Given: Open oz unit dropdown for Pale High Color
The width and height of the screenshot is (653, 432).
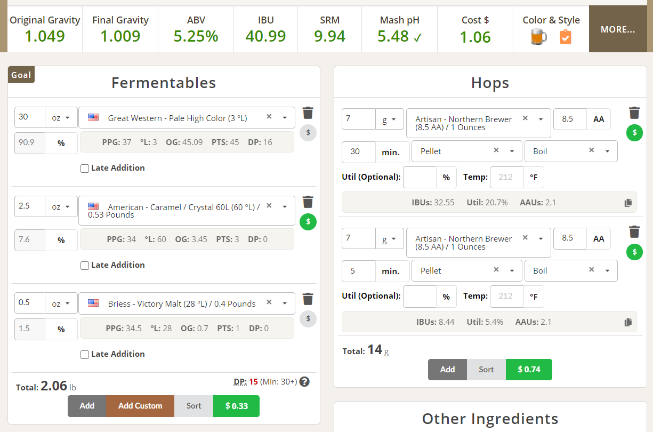Looking at the screenshot, I should pyautogui.click(x=61, y=118).
